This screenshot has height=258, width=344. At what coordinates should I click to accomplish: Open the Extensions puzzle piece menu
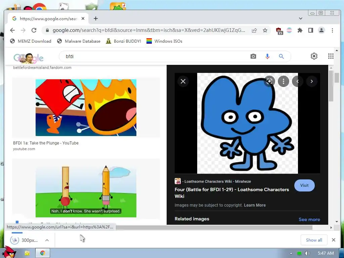300,30
